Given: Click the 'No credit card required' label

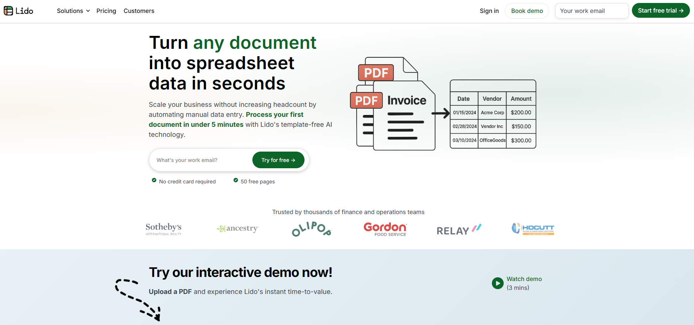Looking at the screenshot, I should click(187, 182).
